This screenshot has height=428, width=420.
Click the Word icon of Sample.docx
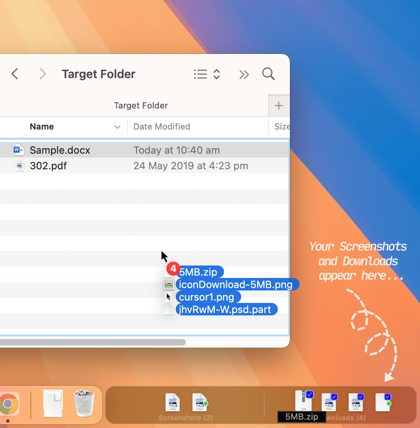tap(19, 150)
